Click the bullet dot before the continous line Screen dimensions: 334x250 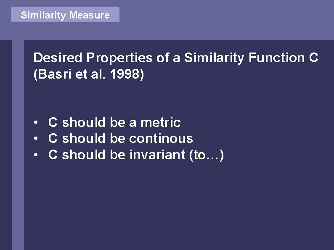pos(37,139)
